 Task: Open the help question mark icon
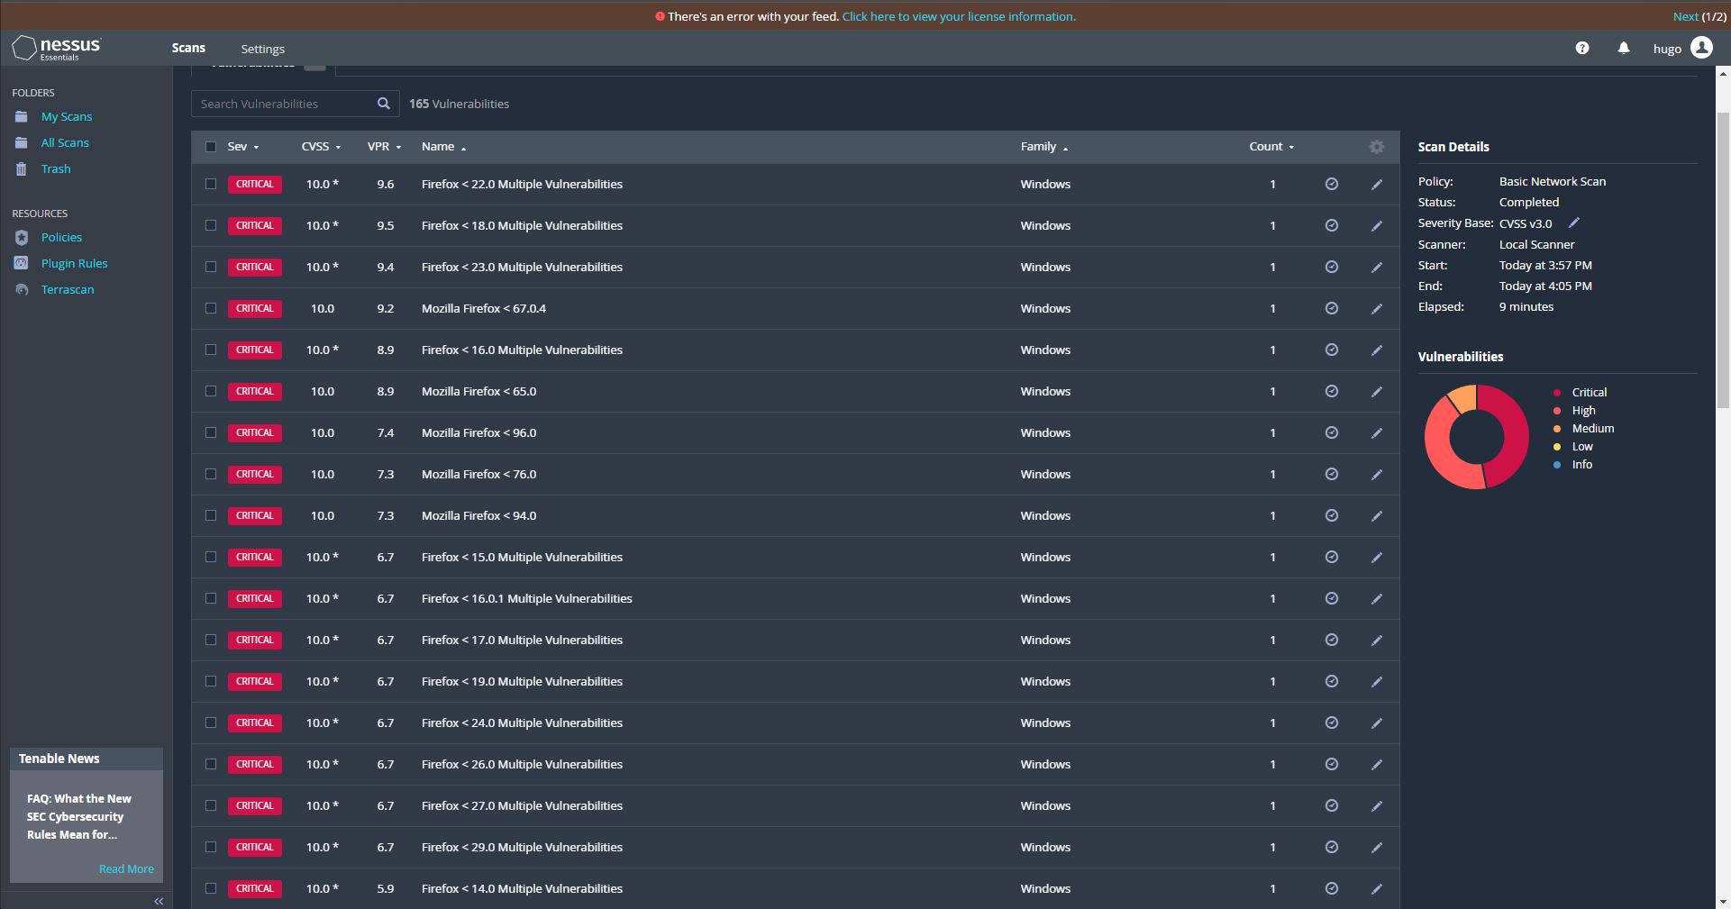(1581, 48)
